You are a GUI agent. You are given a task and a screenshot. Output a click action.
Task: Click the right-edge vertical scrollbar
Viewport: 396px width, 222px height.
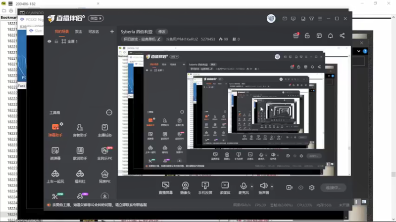(393, 118)
